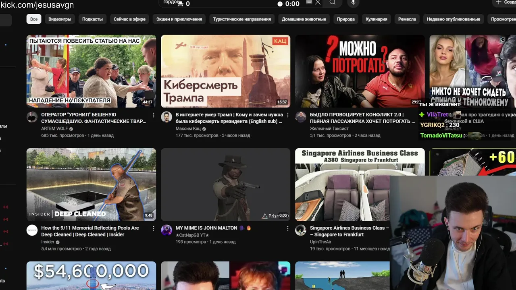Select the 'Ремесла' filter chip
Viewport: 516px width, 290px height.
coord(407,19)
